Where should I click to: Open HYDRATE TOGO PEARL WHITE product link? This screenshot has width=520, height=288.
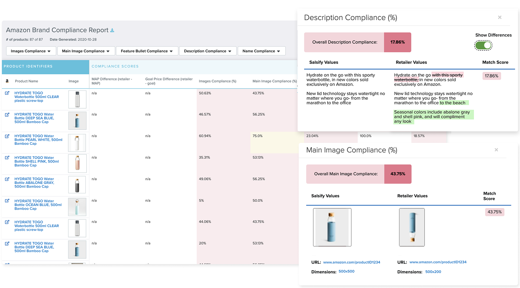click(x=39, y=140)
